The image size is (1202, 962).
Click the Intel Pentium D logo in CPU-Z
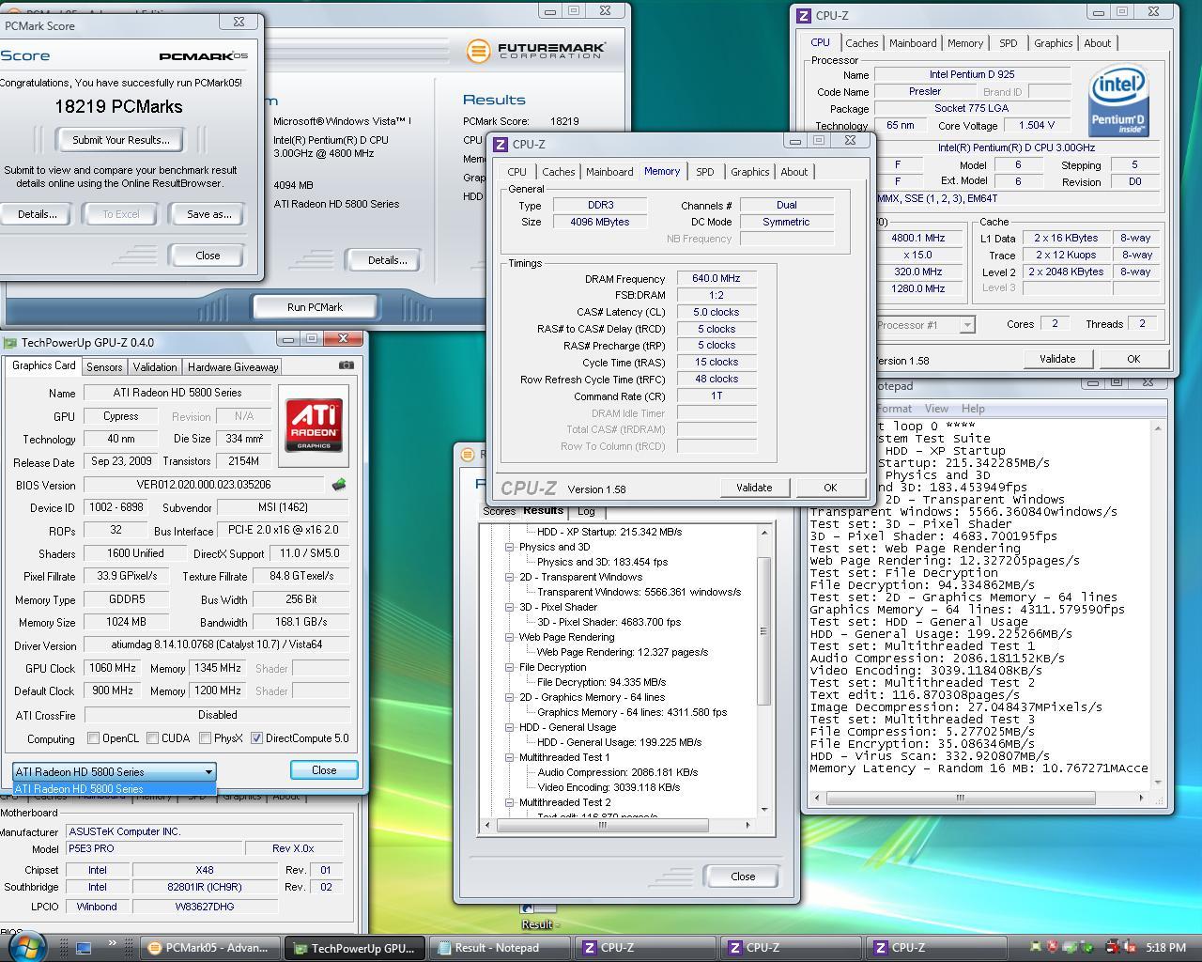(x=1118, y=101)
